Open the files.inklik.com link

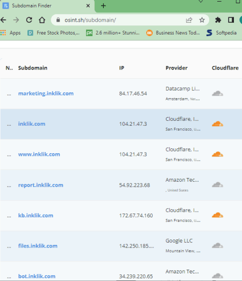coord(38,246)
